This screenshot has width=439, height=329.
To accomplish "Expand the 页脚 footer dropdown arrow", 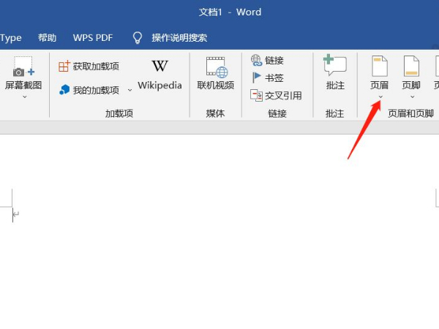I will 411,97.
